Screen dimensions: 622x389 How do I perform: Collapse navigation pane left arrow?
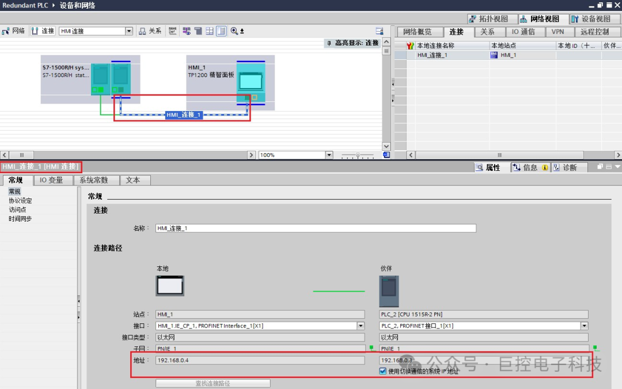coord(78,301)
